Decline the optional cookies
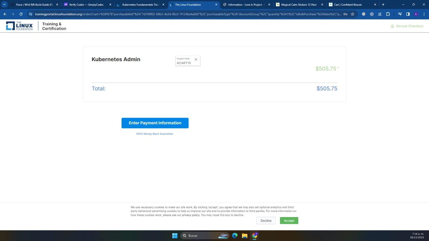The height and width of the screenshot is (241, 429). coord(266,221)
